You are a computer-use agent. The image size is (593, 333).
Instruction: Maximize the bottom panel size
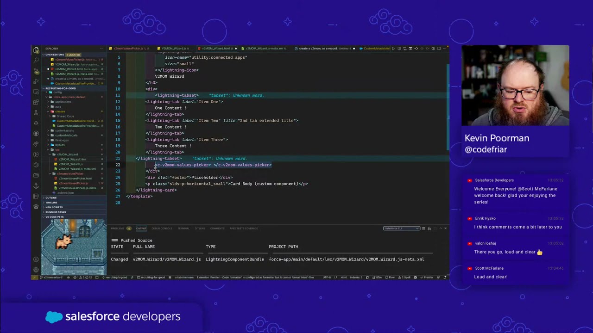click(440, 228)
